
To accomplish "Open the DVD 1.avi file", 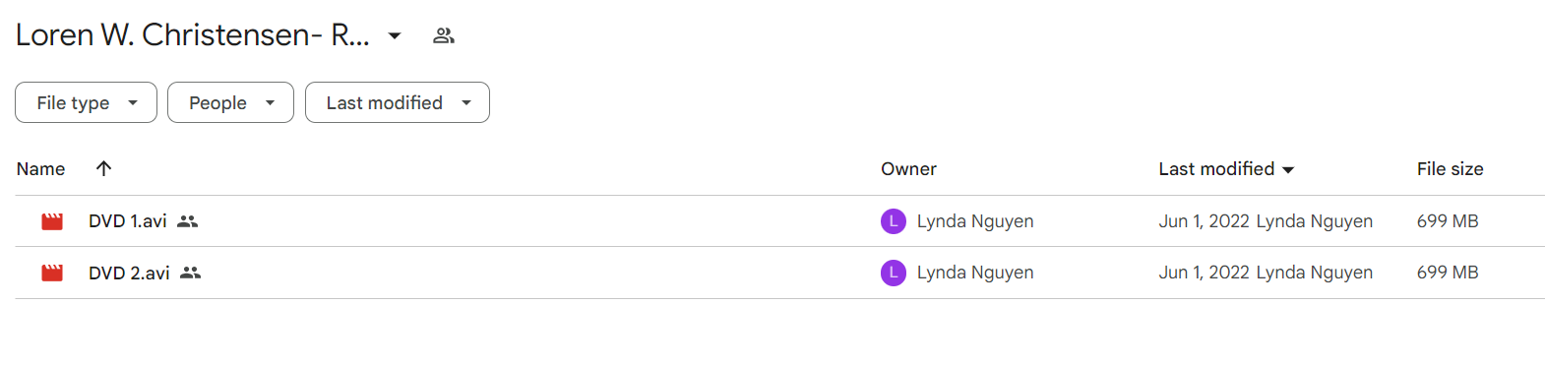I will [x=128, y=221].
